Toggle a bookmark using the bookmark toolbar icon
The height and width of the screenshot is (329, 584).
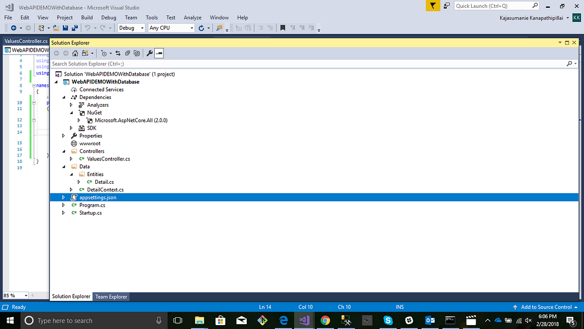(283, 28)
